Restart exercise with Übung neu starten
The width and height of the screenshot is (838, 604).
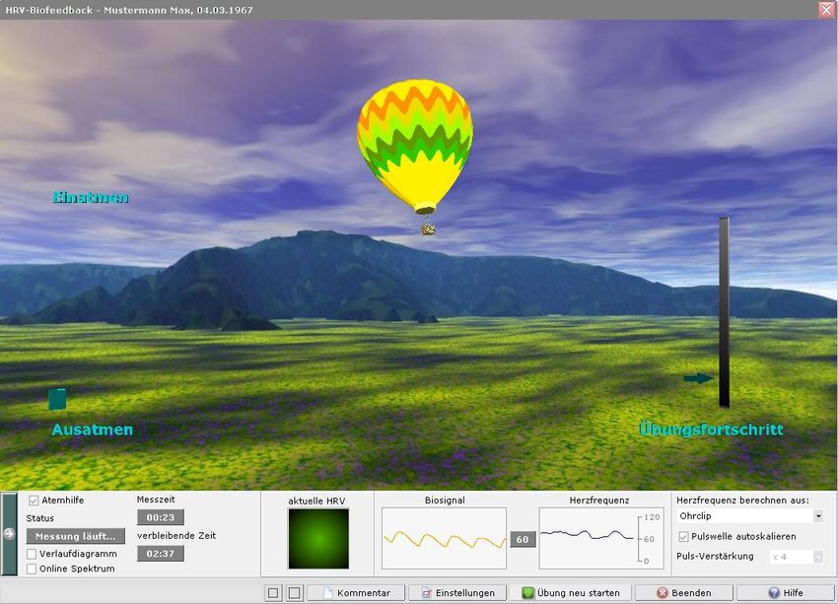tap(571, 593)
